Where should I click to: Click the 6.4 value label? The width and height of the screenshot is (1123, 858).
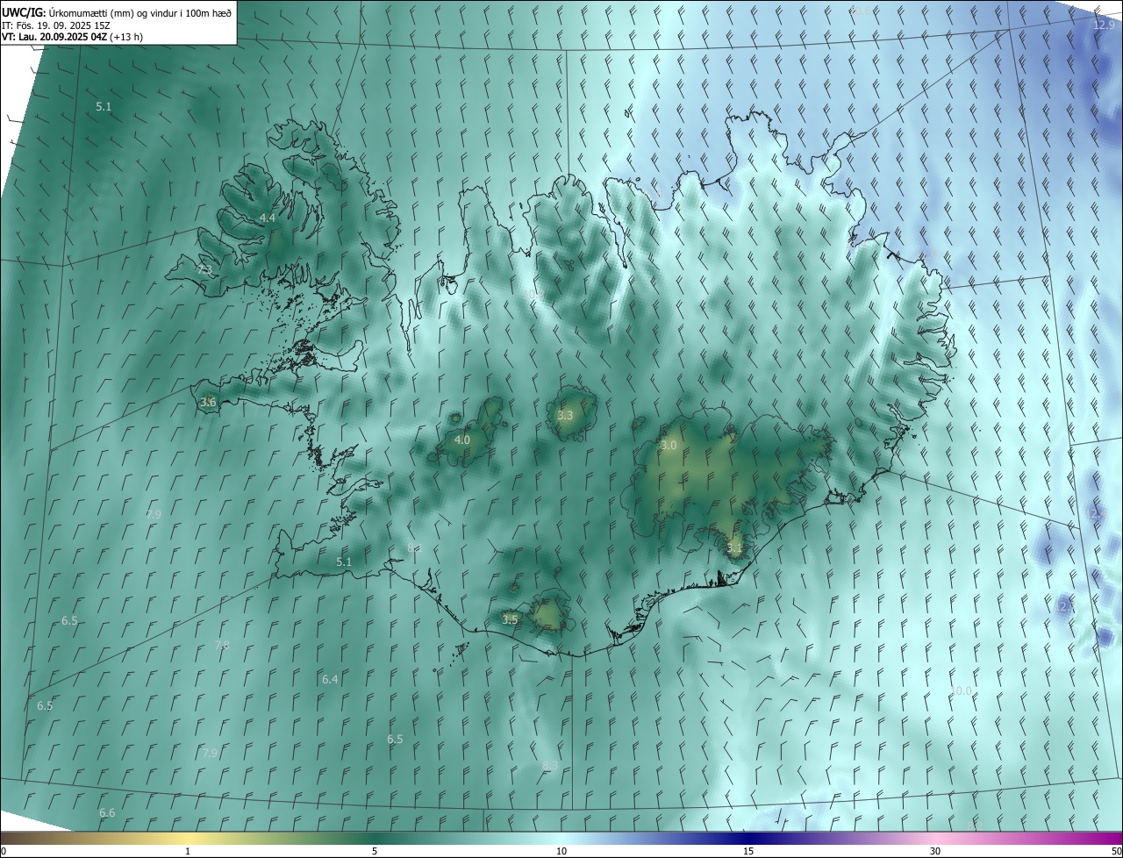click(330, 679)
